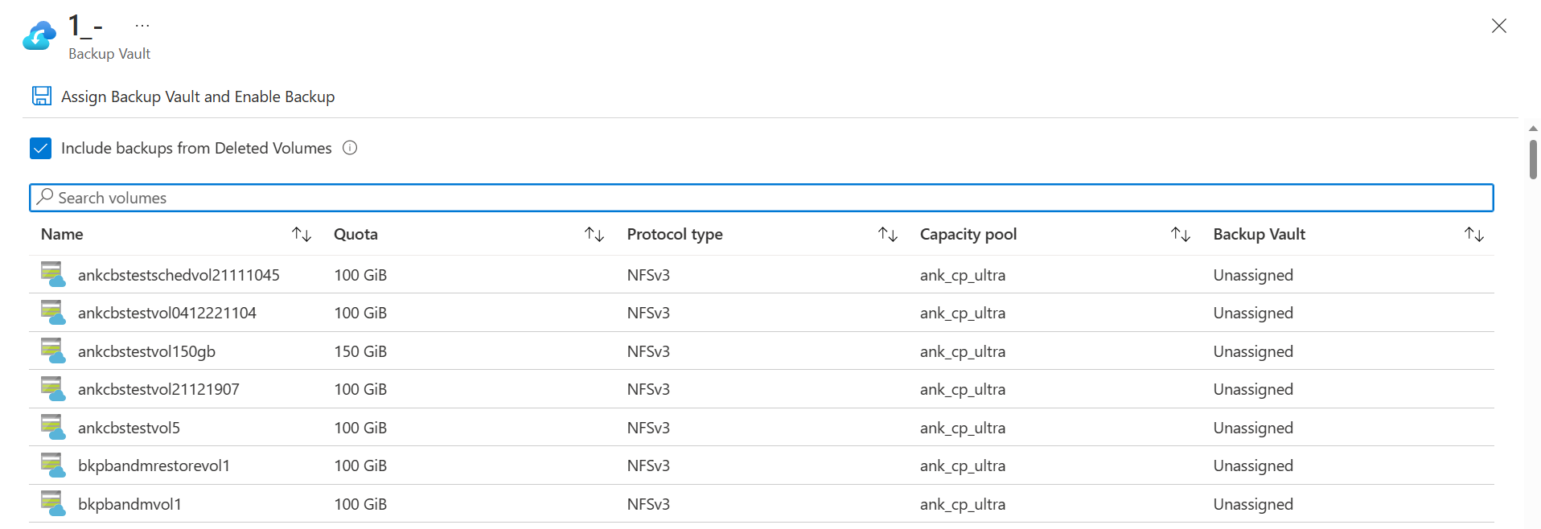Open the ellipsis more options menu
This screenshot has height=529, width=1541.
tap(142, 26)
